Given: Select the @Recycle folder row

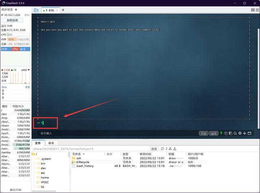Looking at the screenshot, I should [139, 162].
